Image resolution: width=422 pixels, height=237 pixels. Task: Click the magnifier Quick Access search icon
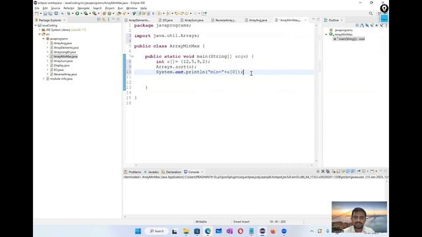pos(371,13)
